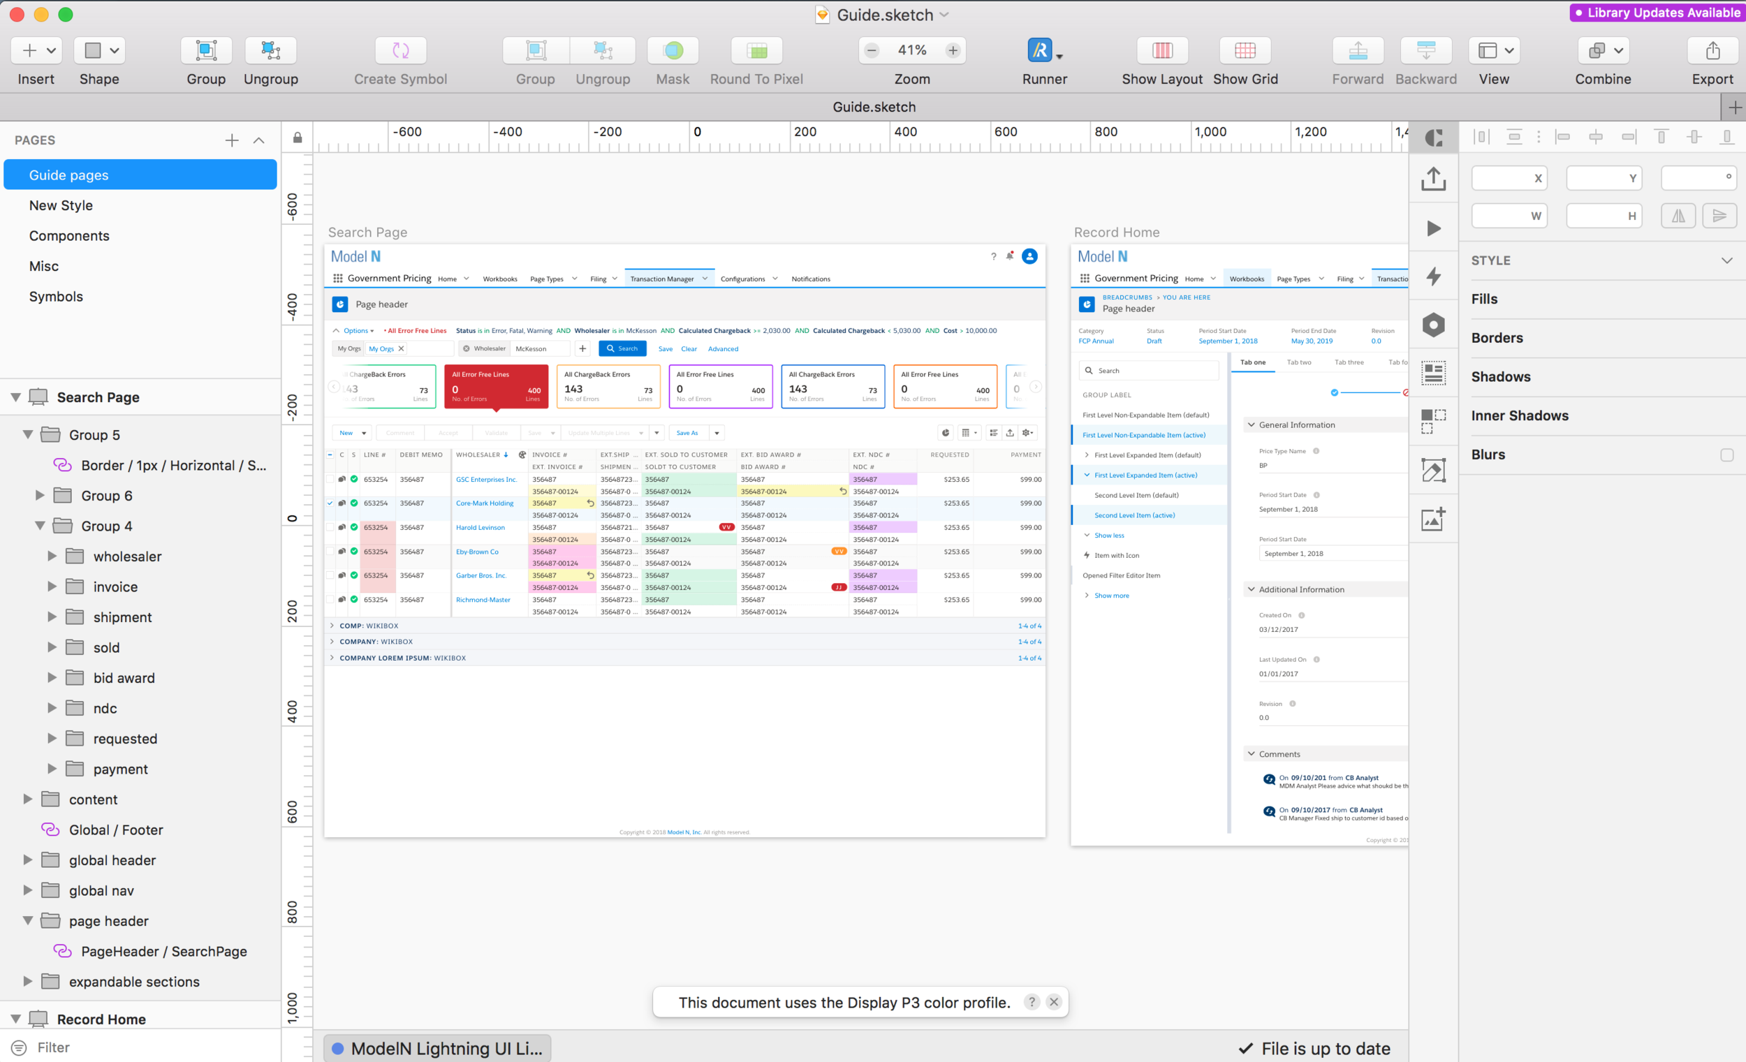Viewport: 1746px width, 1062px height.
Task: Expand the Style section chevron
Action: (1727, 260)
